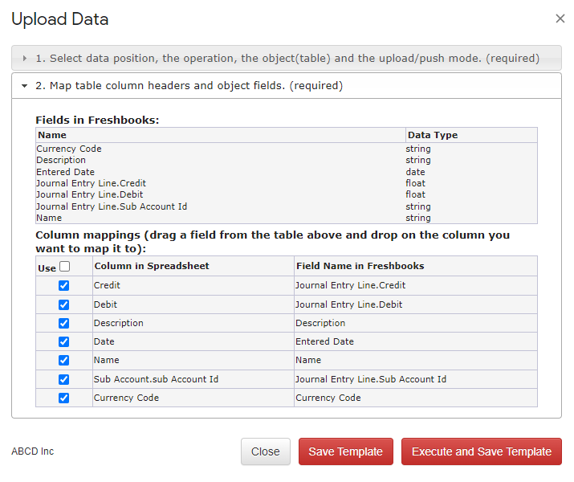Screen dimensions: 574x482
Task: Click mapped field Description cell
Action: (x=416, y=323)
